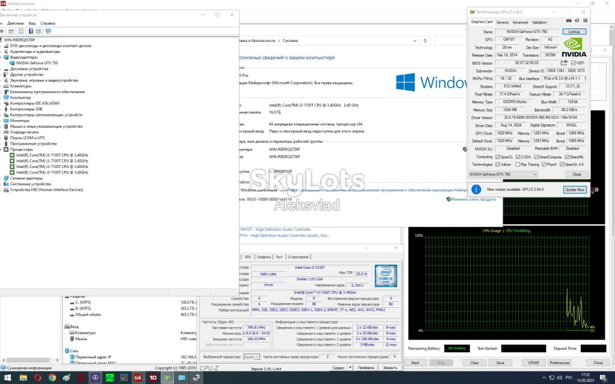
Task: Open the Вид menu in Device Manager
Action: tap(32, 23)
